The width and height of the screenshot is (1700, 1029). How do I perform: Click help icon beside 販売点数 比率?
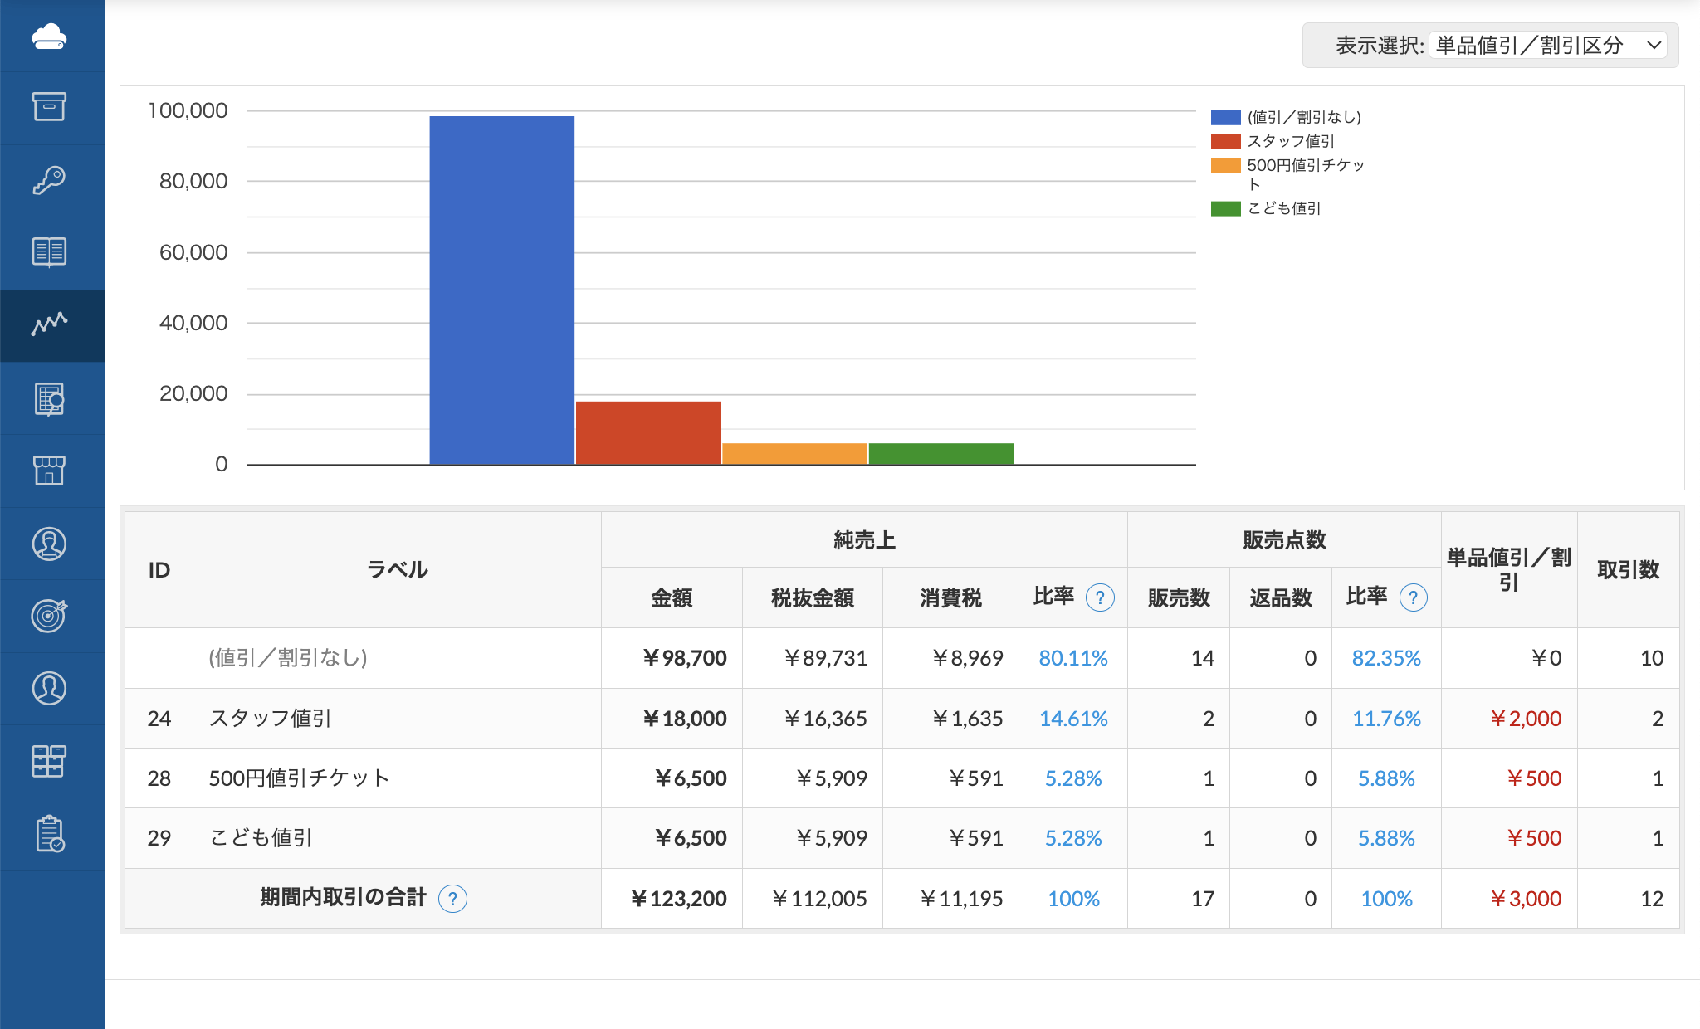point(1413,597)
